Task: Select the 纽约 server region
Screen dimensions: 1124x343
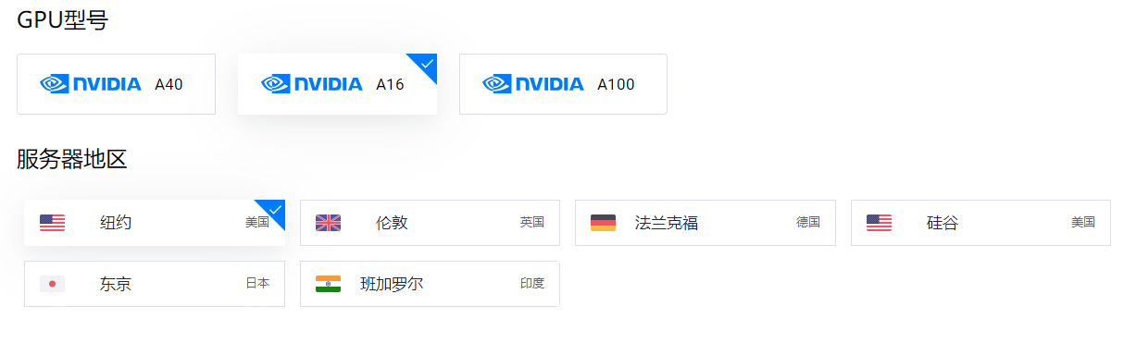Action: [x=155, y=223]
